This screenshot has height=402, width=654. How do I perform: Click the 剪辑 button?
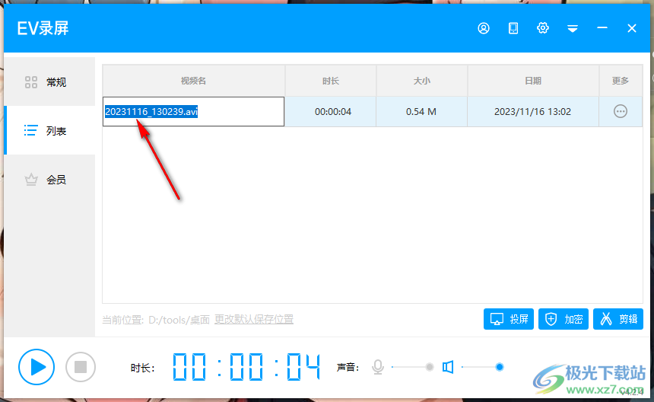618,319
